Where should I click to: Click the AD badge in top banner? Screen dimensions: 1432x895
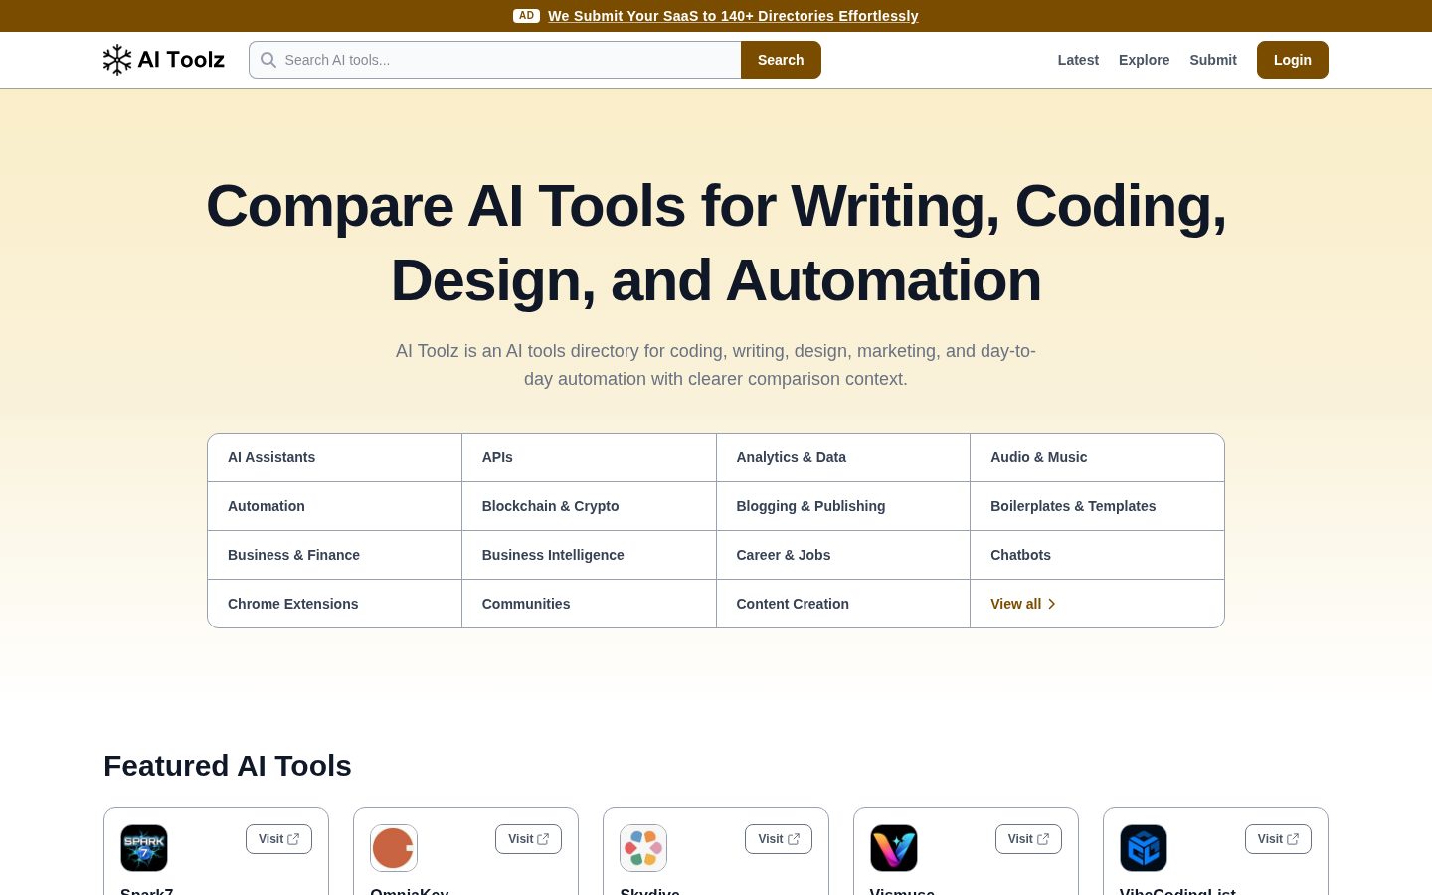coord(526,16)
